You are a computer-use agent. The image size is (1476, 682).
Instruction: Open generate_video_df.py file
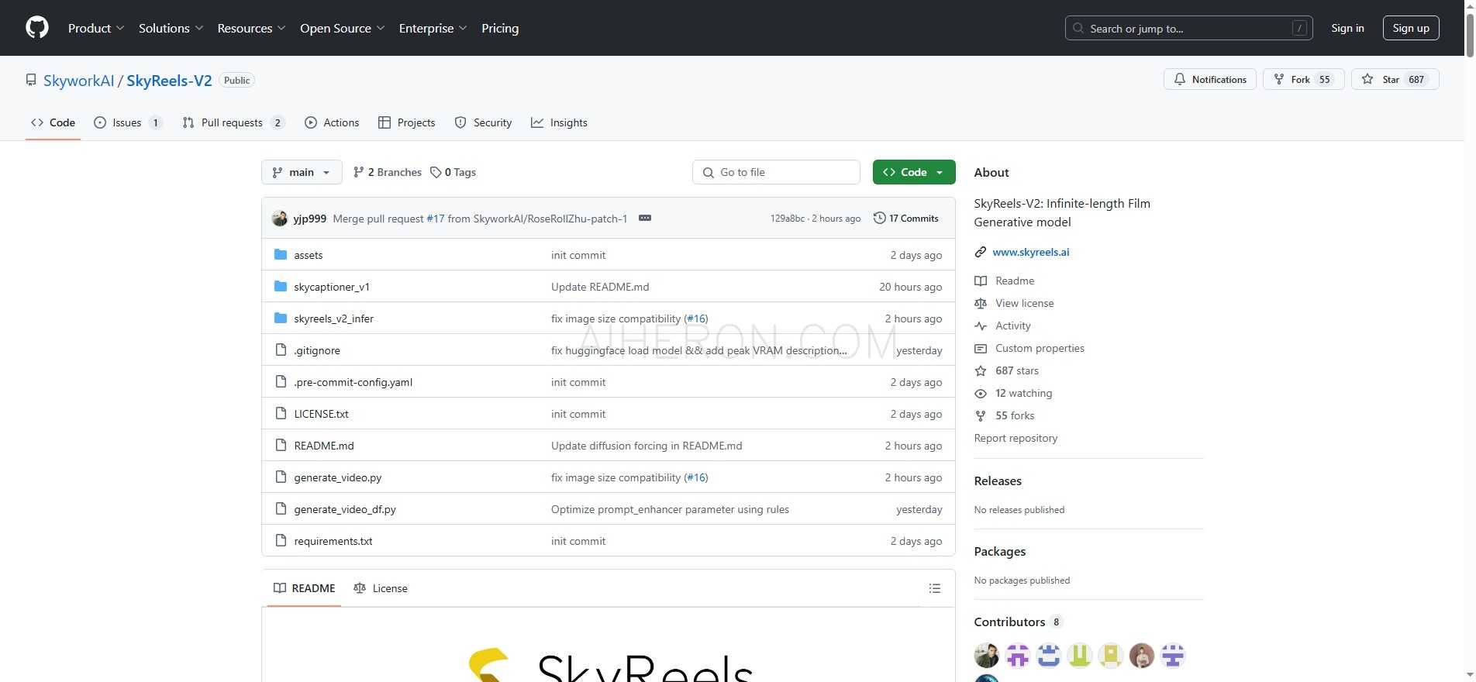(344, 509)
